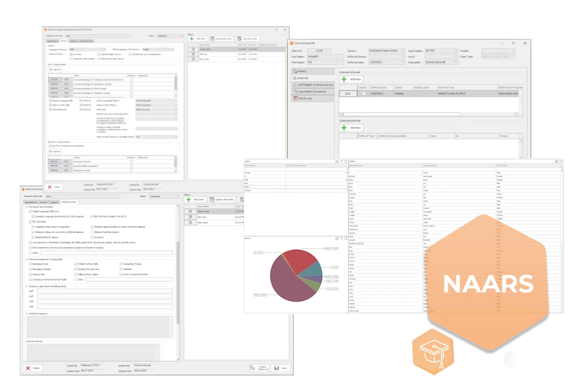This screenshot has width=579, height=386.
Task: Open the NAARS side tab in Service/Case Edit
Action: (314, 71)
